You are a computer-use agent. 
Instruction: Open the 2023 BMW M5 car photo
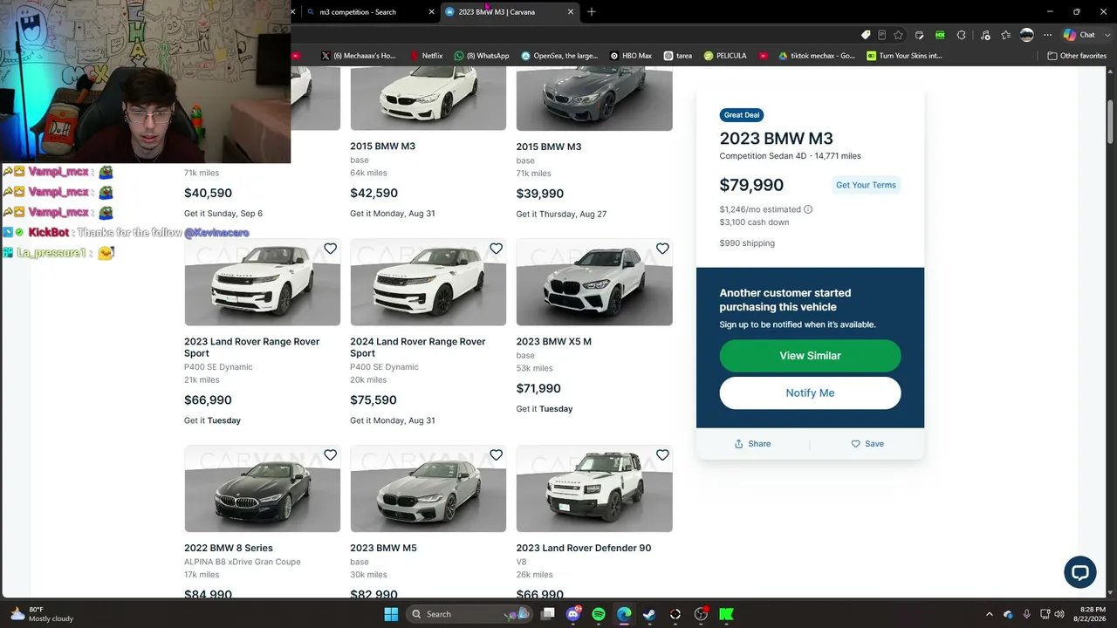tap(428, 488)
